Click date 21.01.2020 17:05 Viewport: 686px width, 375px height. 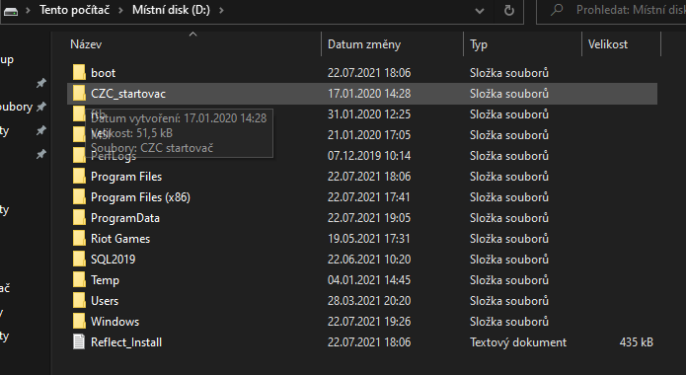[x=369, y=135]
